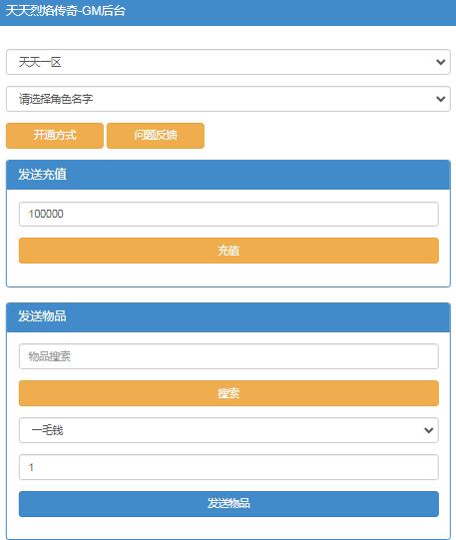Open the 一毛钱 item dropdown
Viewport: 456px width, 540px height.
point(228,430)
